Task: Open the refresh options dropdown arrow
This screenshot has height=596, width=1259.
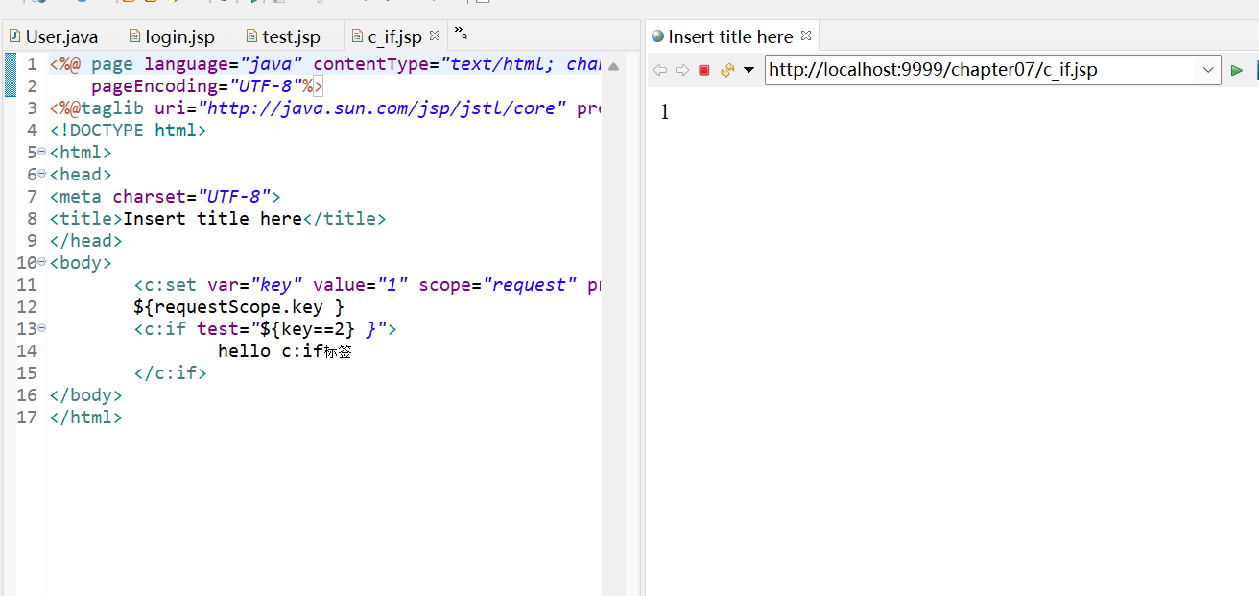Action: (x=748, y=70)
